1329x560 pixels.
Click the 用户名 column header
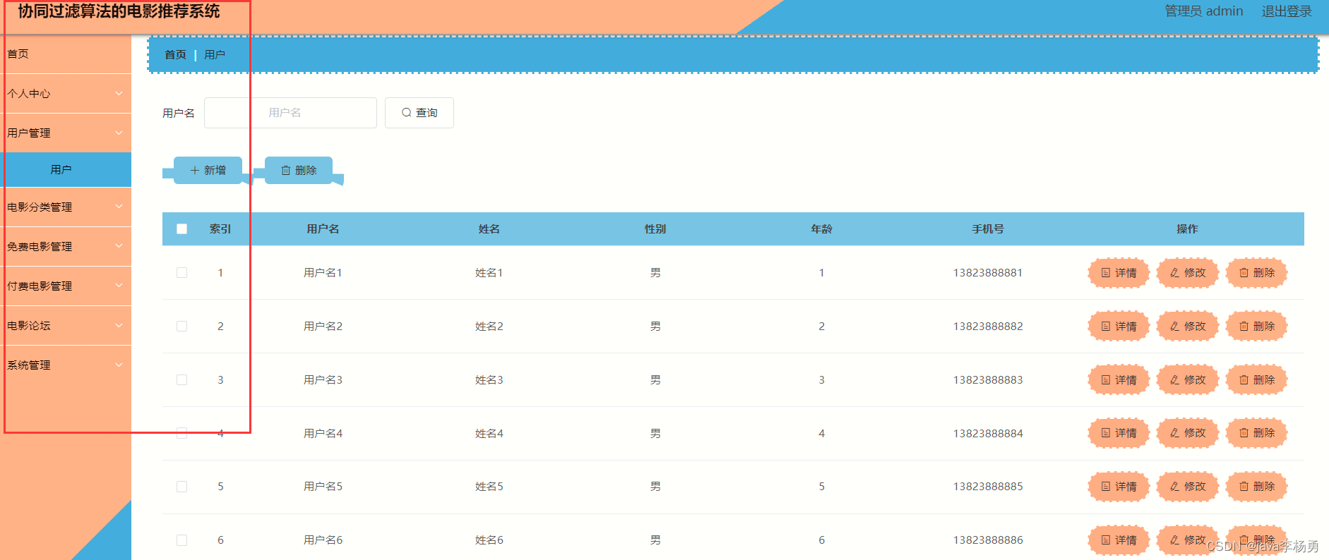click(323, 229)
